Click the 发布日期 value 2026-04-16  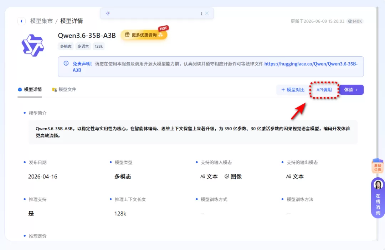[43, 177]
